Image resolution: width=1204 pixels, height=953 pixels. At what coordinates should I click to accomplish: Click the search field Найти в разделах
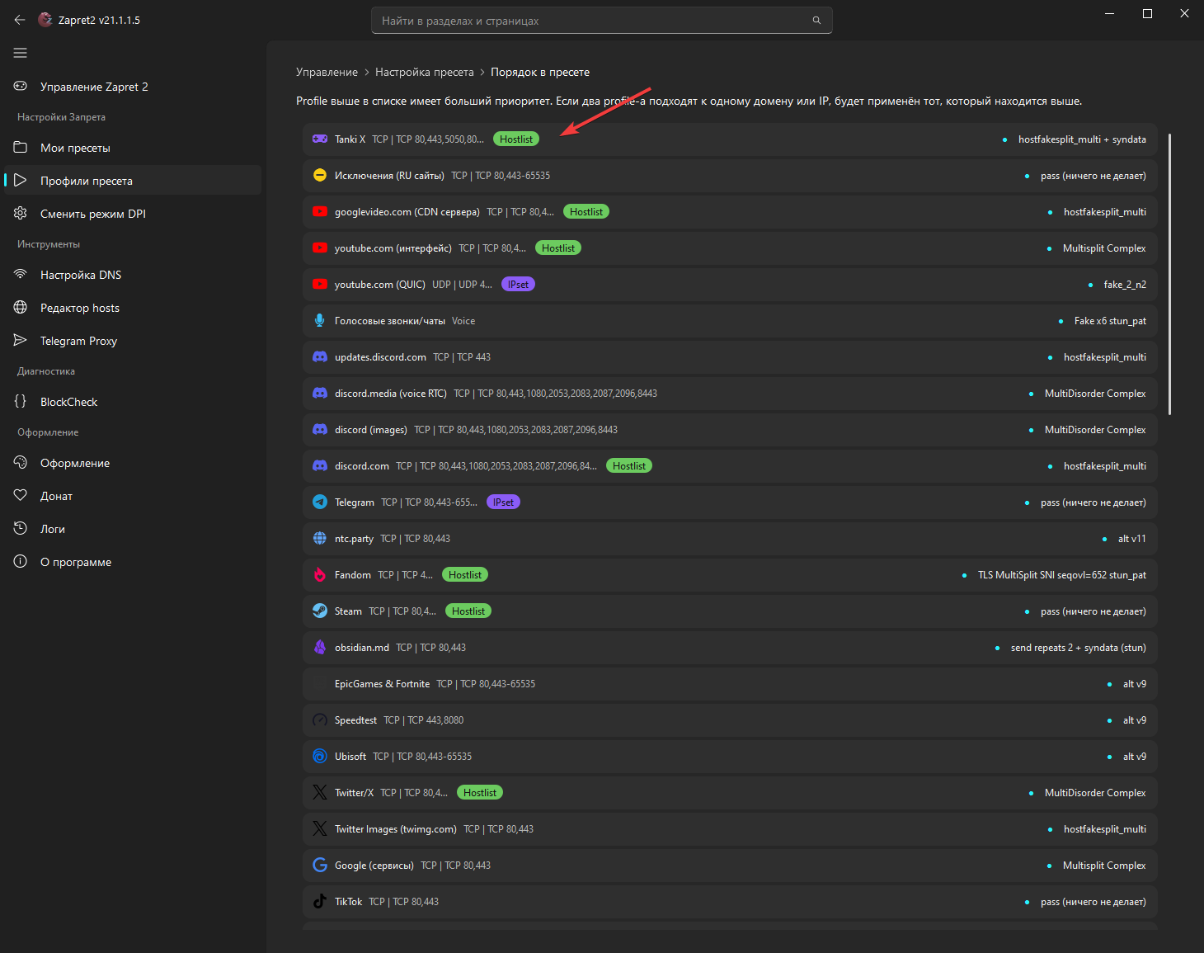pos(602,21)
